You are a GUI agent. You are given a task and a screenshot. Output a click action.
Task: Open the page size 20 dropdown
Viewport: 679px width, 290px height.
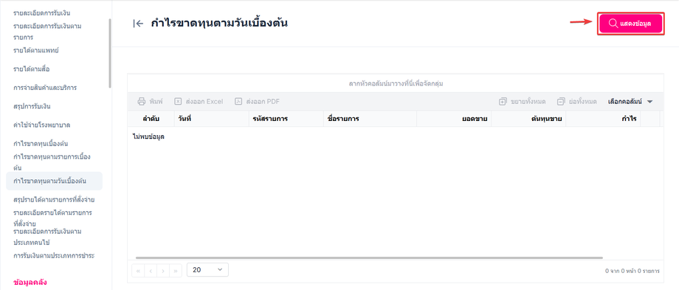tap(208, 269)
